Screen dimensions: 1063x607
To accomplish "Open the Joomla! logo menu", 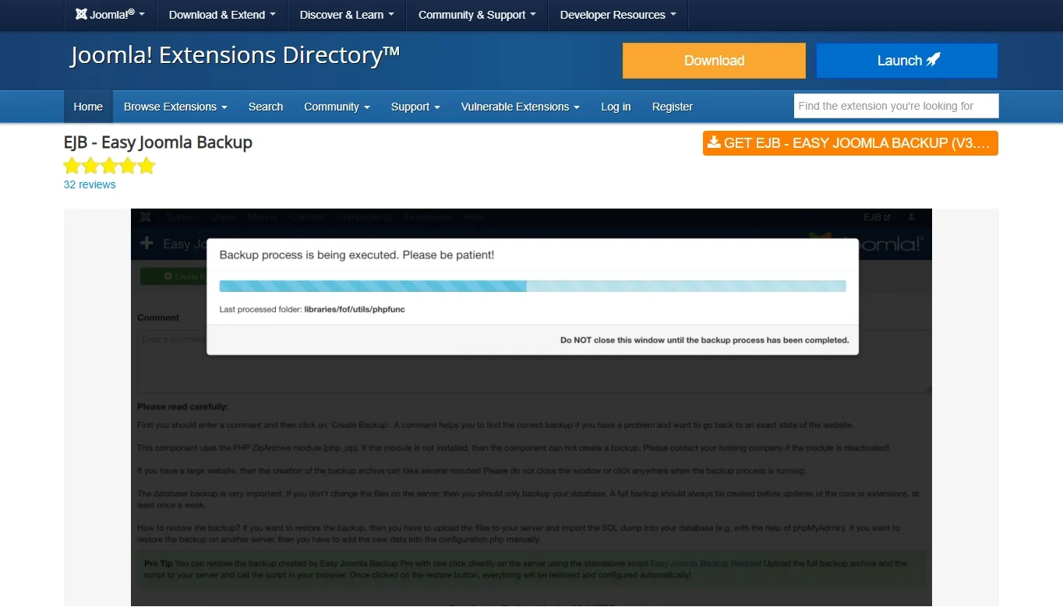I will tap(110, 15).
